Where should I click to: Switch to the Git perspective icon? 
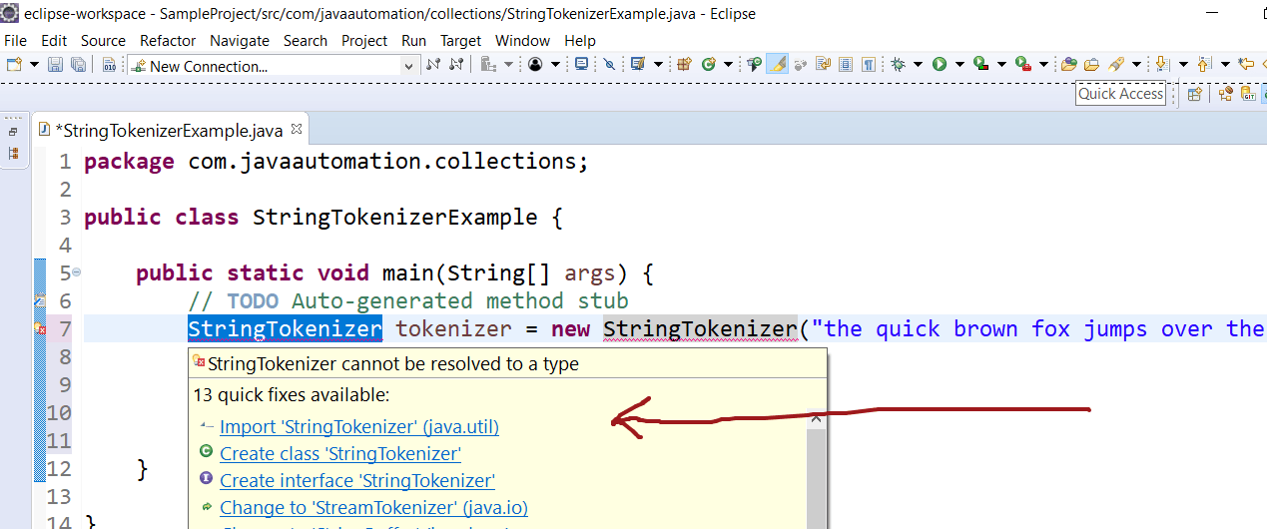pyautogui.click(x=1249, y=94)
